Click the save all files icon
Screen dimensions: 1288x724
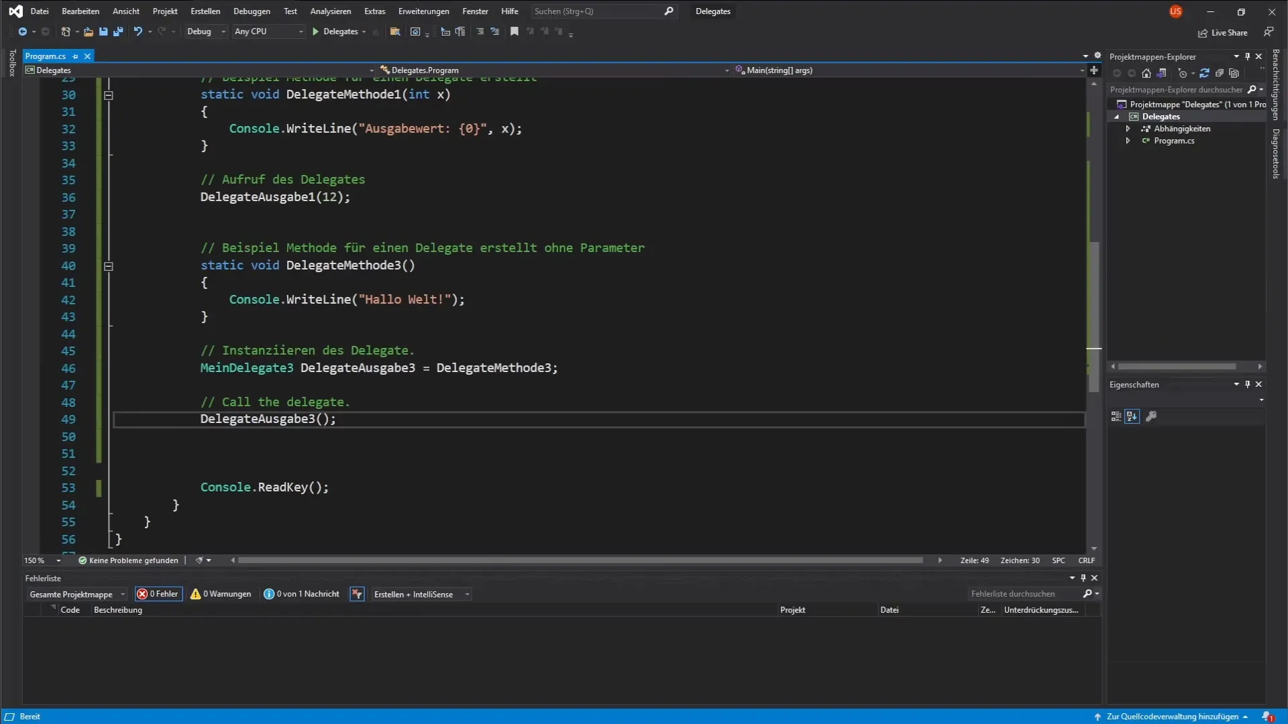[x=118, y=32]
